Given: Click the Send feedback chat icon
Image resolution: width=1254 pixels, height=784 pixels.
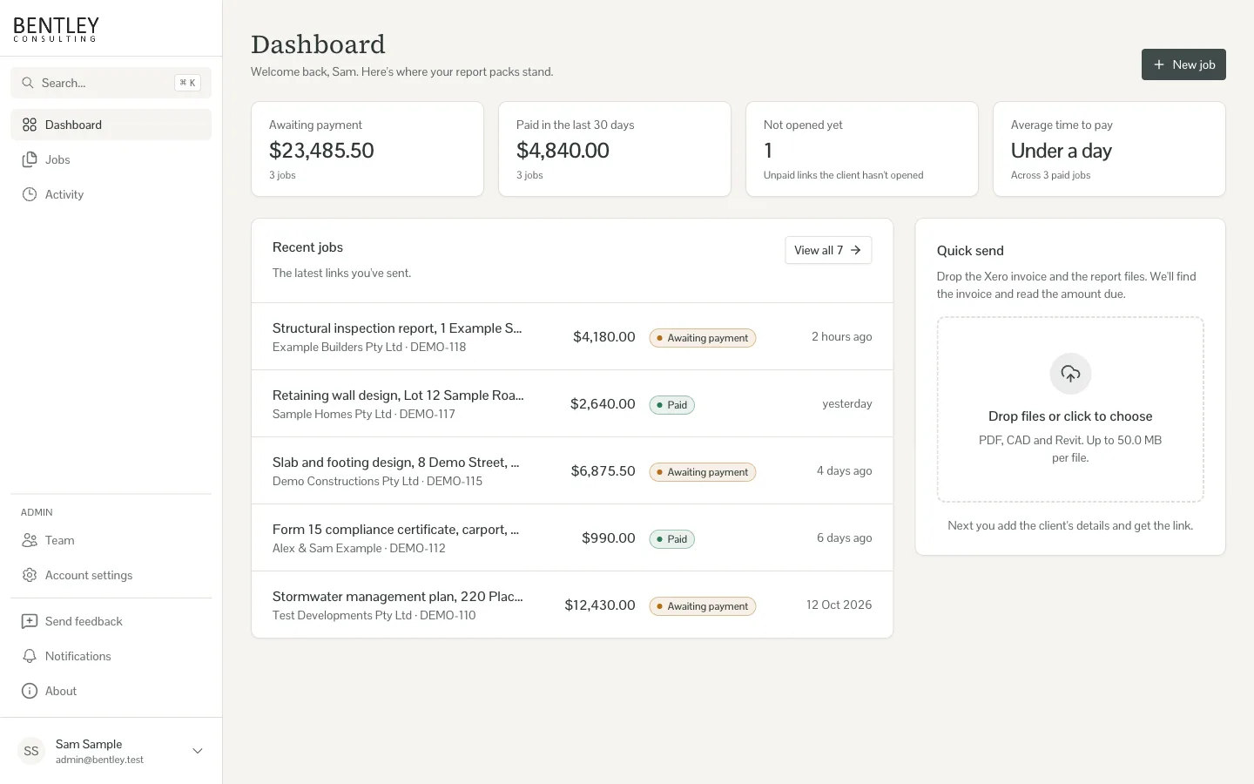Looking at the screenshot, I should pos(30,621).
